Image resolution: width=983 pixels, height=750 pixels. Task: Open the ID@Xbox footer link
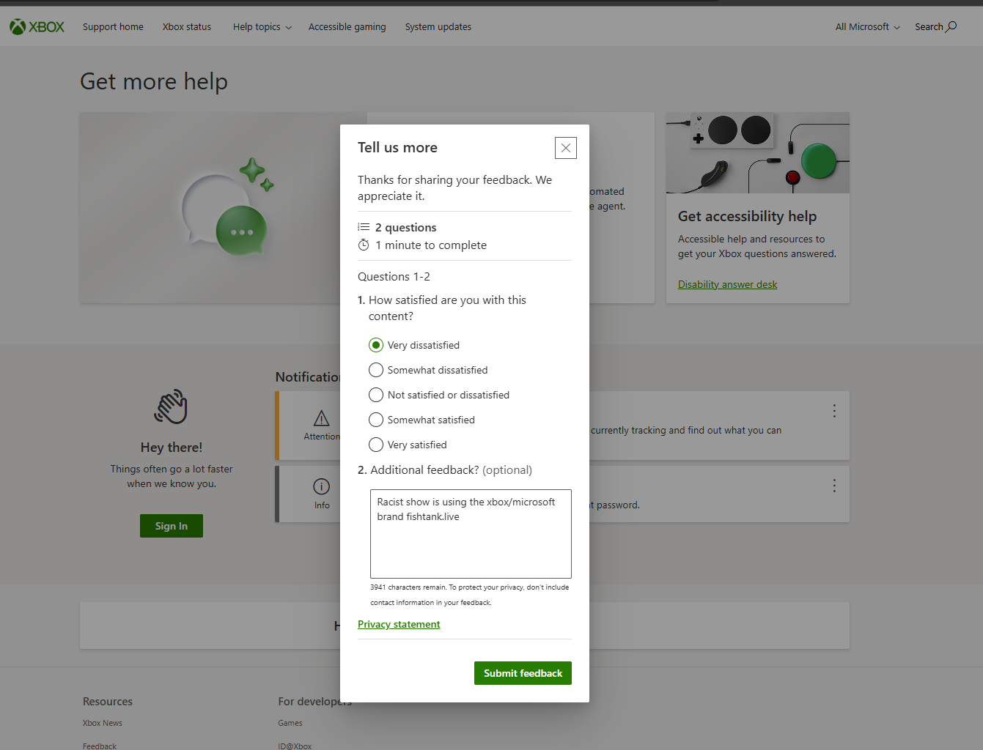(295, 746)
